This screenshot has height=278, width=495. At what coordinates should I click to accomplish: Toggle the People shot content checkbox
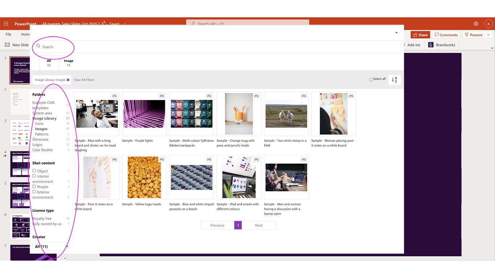(34, 186)
